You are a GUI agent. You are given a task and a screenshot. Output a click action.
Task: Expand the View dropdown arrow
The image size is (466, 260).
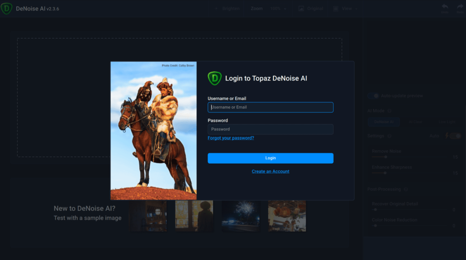356,9
